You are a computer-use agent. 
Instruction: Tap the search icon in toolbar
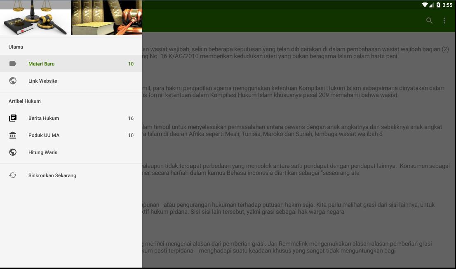click(x=429, y=20)
